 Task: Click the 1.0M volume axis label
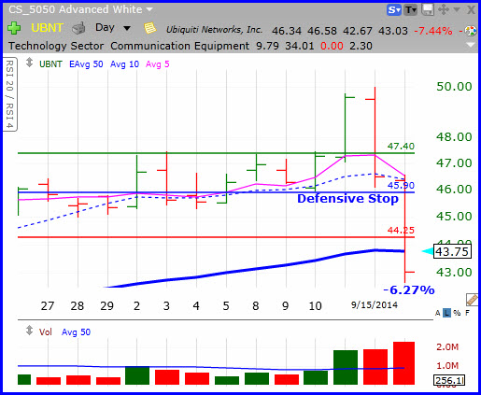[x=447, y=365]
